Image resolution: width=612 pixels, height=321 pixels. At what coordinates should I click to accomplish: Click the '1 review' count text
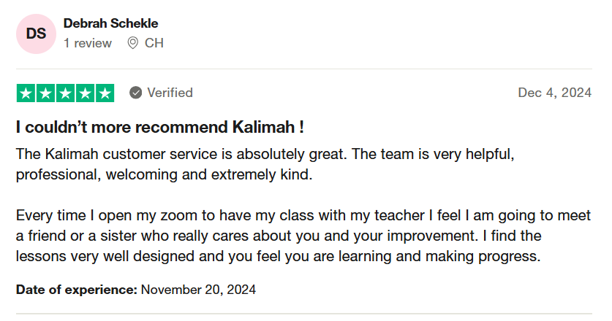[x=88, y=43]
